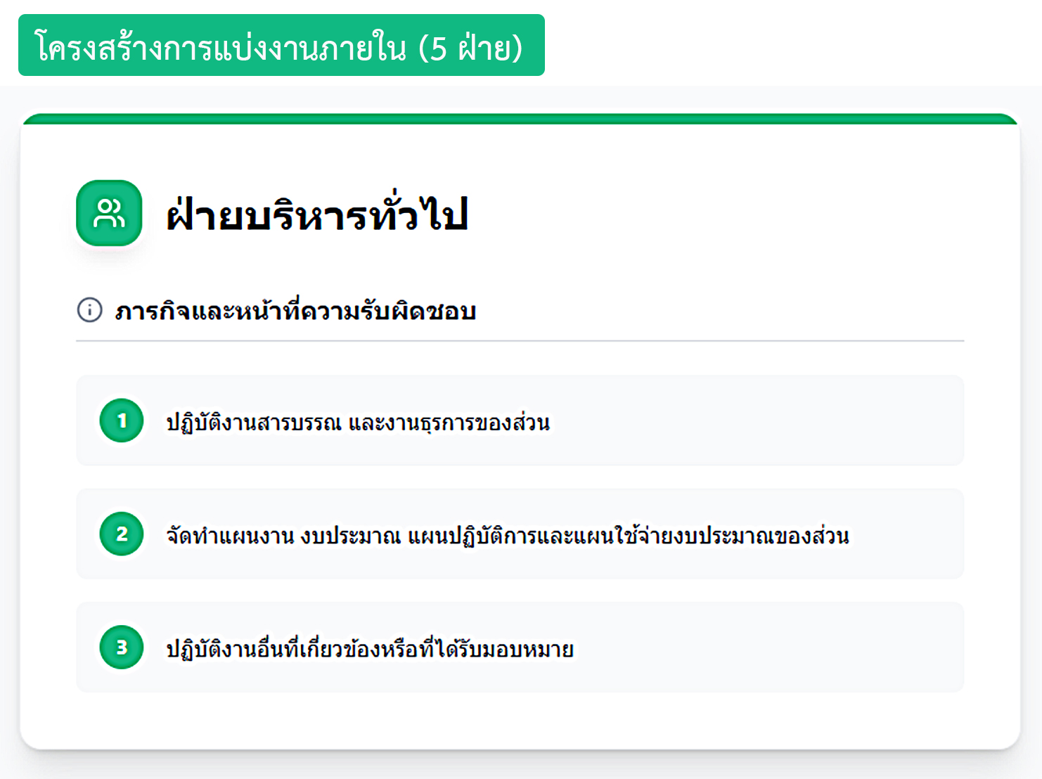Click the green top border of the card
Viewport: 1042px width, 779px height.
click(x=520, y=119)
